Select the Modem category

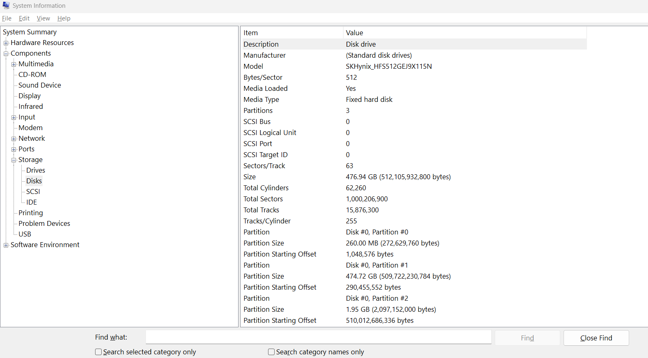(x=30, y=128)
